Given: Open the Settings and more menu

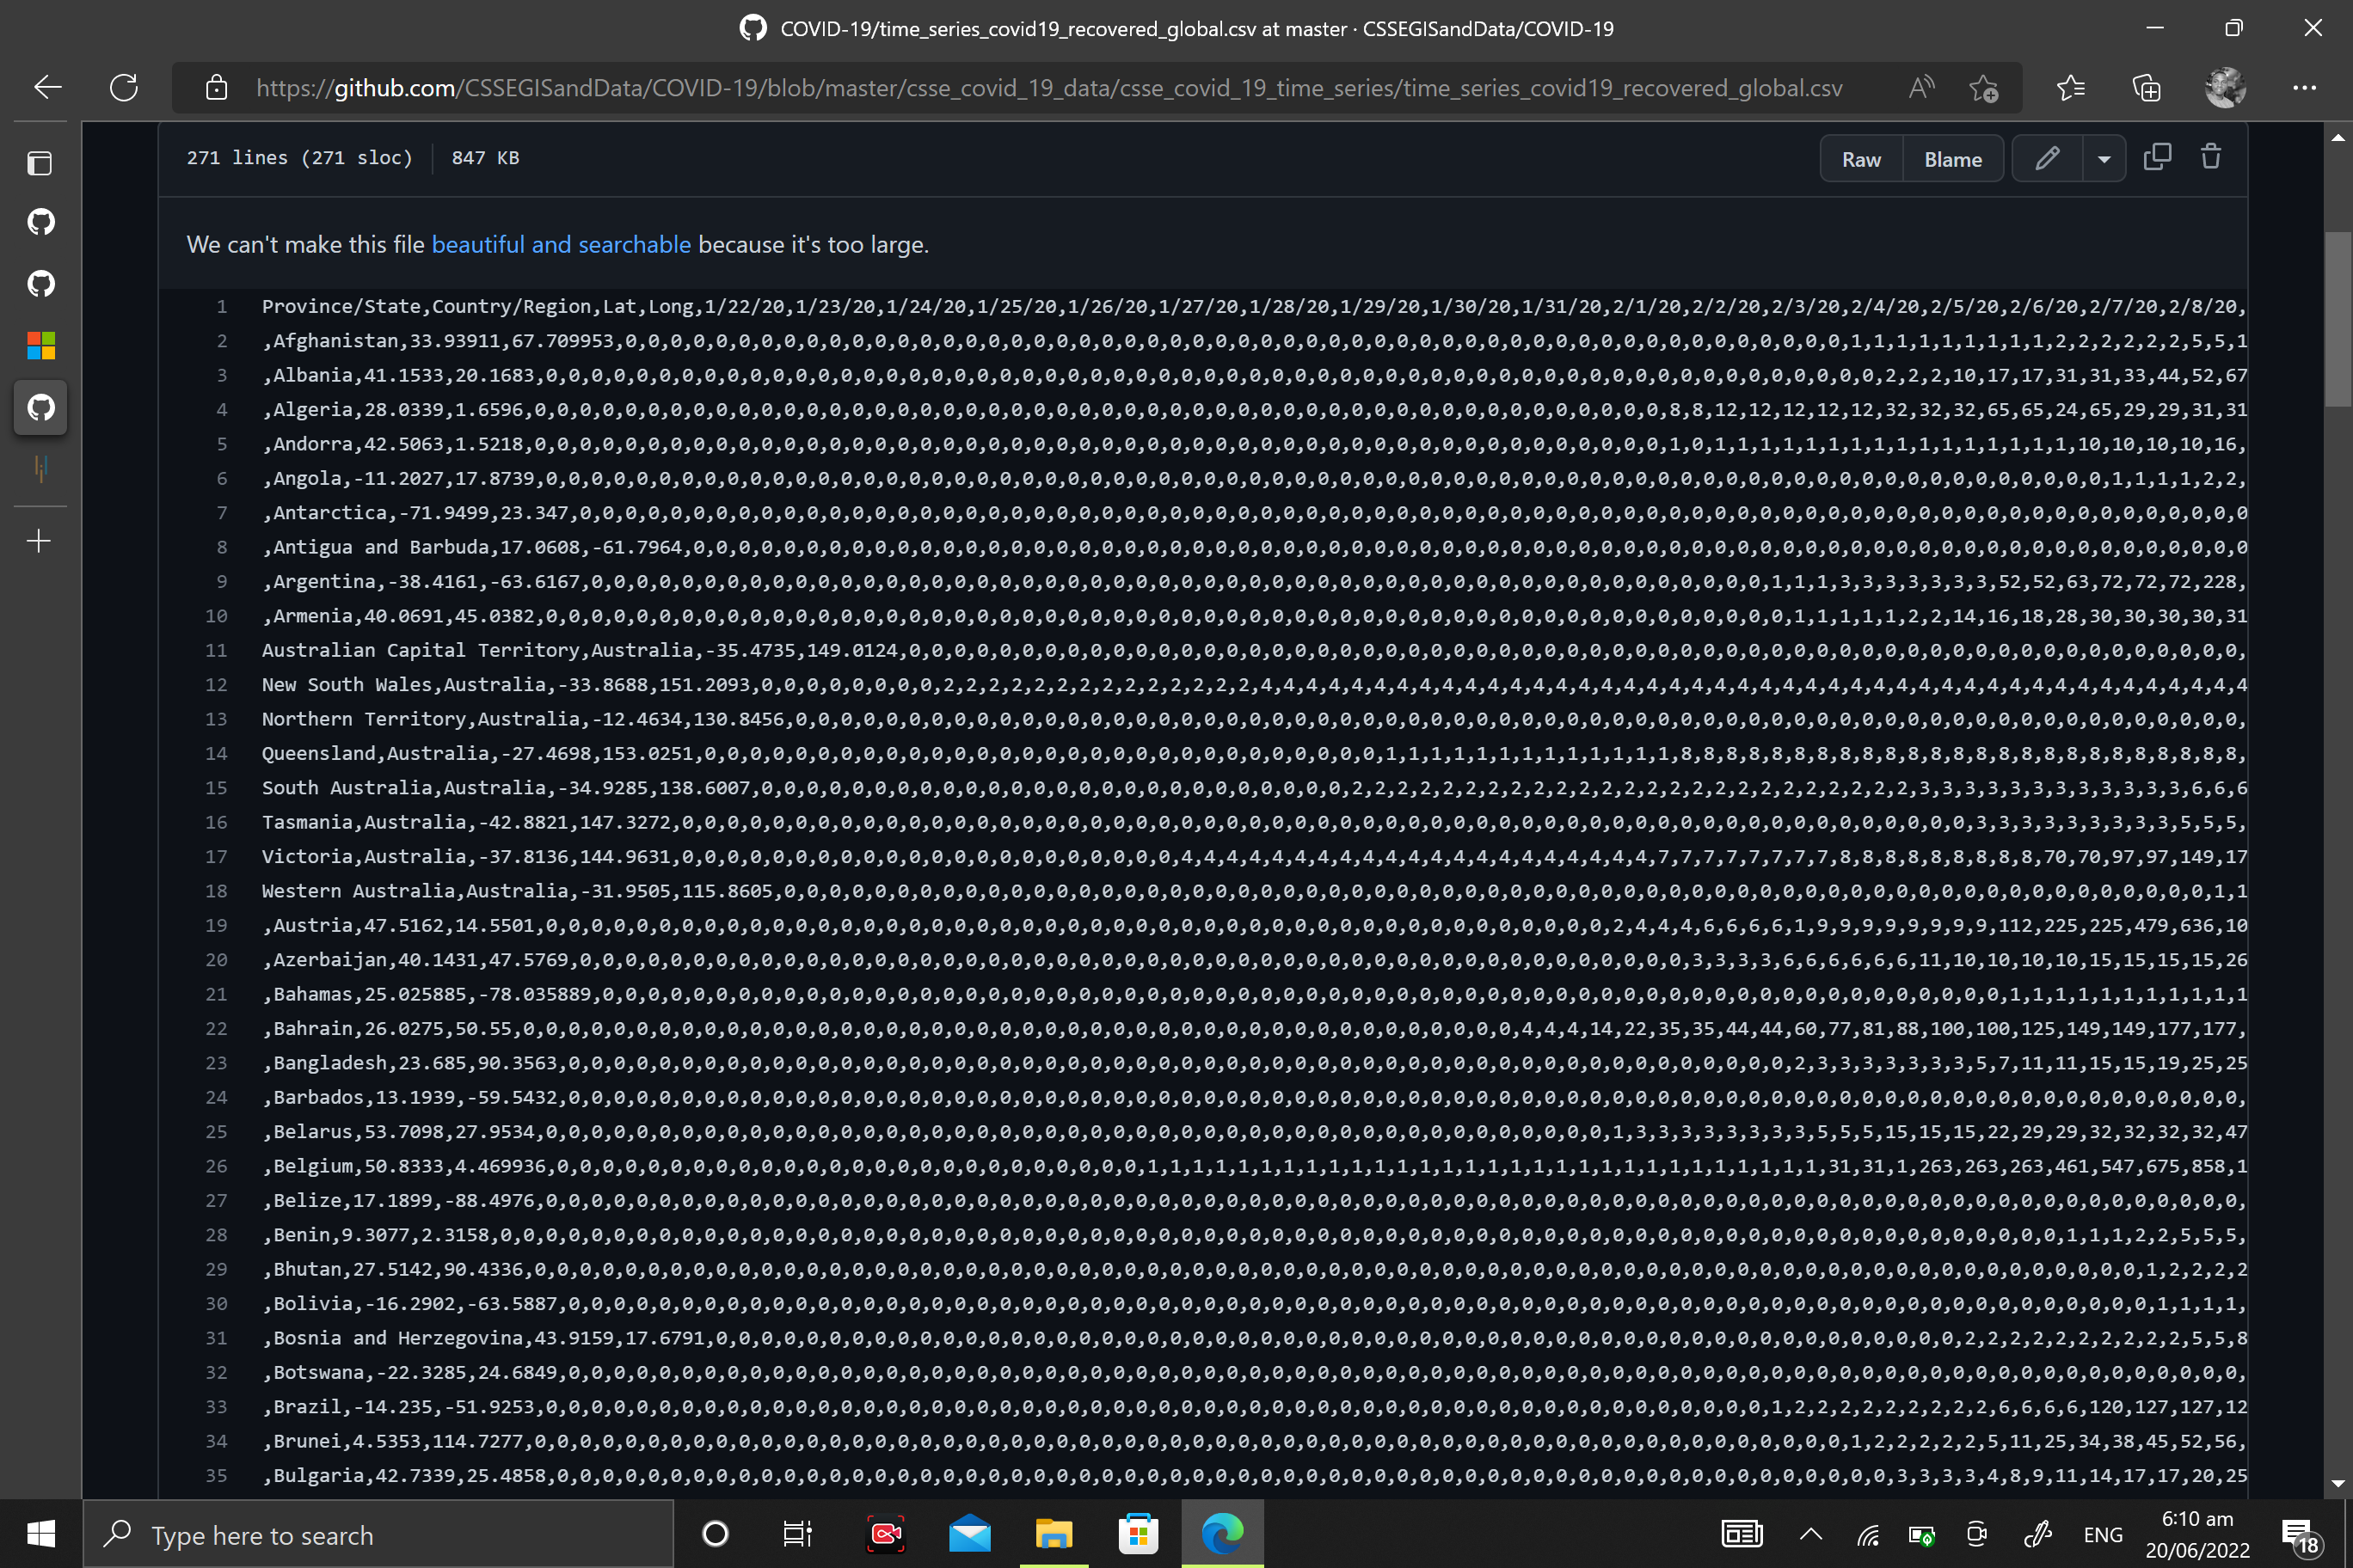Looking at the screenshot, I should pyautogui.click(x=2305, y=88).
